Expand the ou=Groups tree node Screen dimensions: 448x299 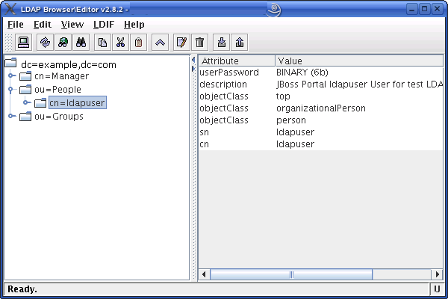click(x=11, y=116)
